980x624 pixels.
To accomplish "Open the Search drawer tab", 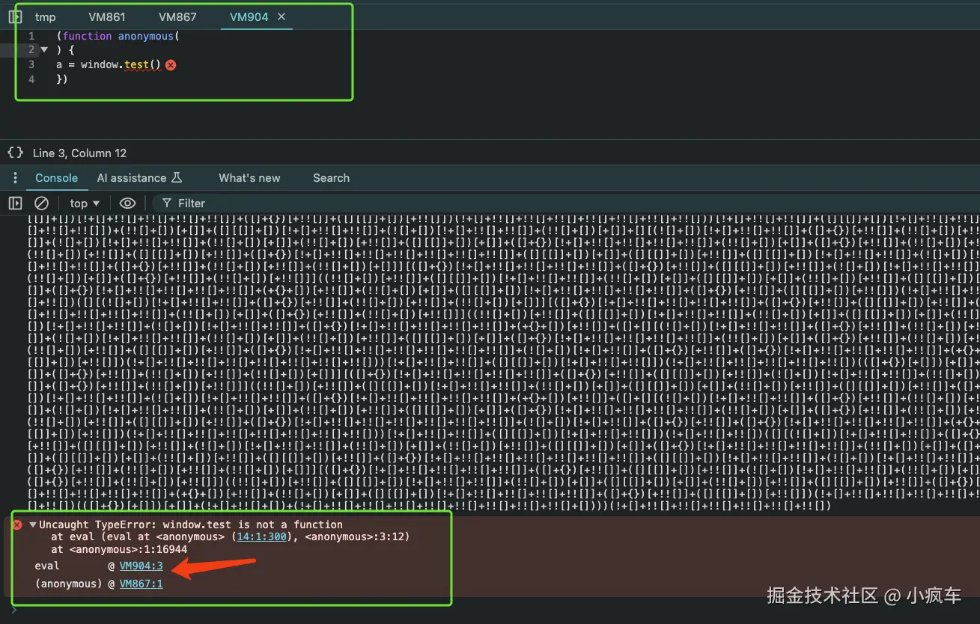I will (x=331, y=178).
